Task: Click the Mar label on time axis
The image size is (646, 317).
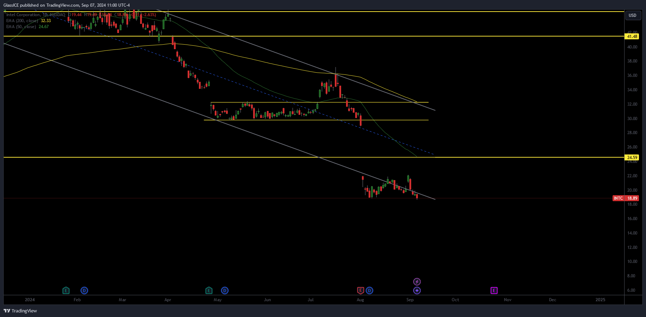Action: (123, 299)
